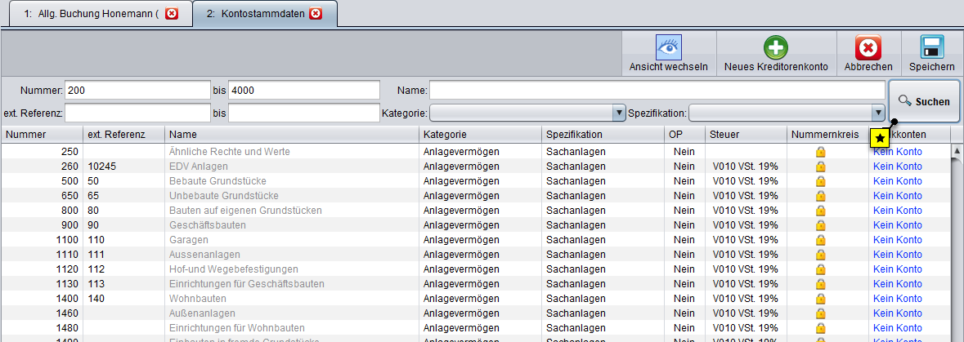Switch to Allg. Buchung Honemann tab
The width and height of the screenshot is (964, 342).
click(x=90, y=14)
